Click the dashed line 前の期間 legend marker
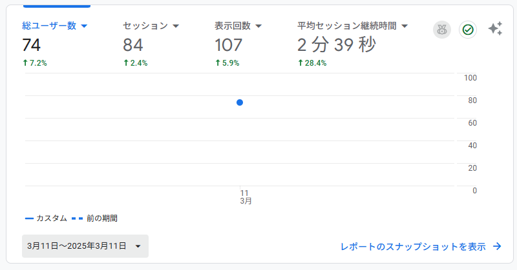Screen dimensions: 517x270 pos(77,218)
